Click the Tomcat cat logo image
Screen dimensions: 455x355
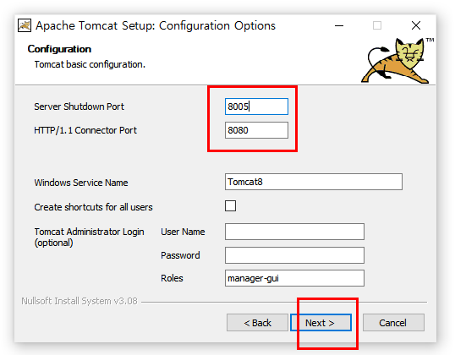coord(397,60)
